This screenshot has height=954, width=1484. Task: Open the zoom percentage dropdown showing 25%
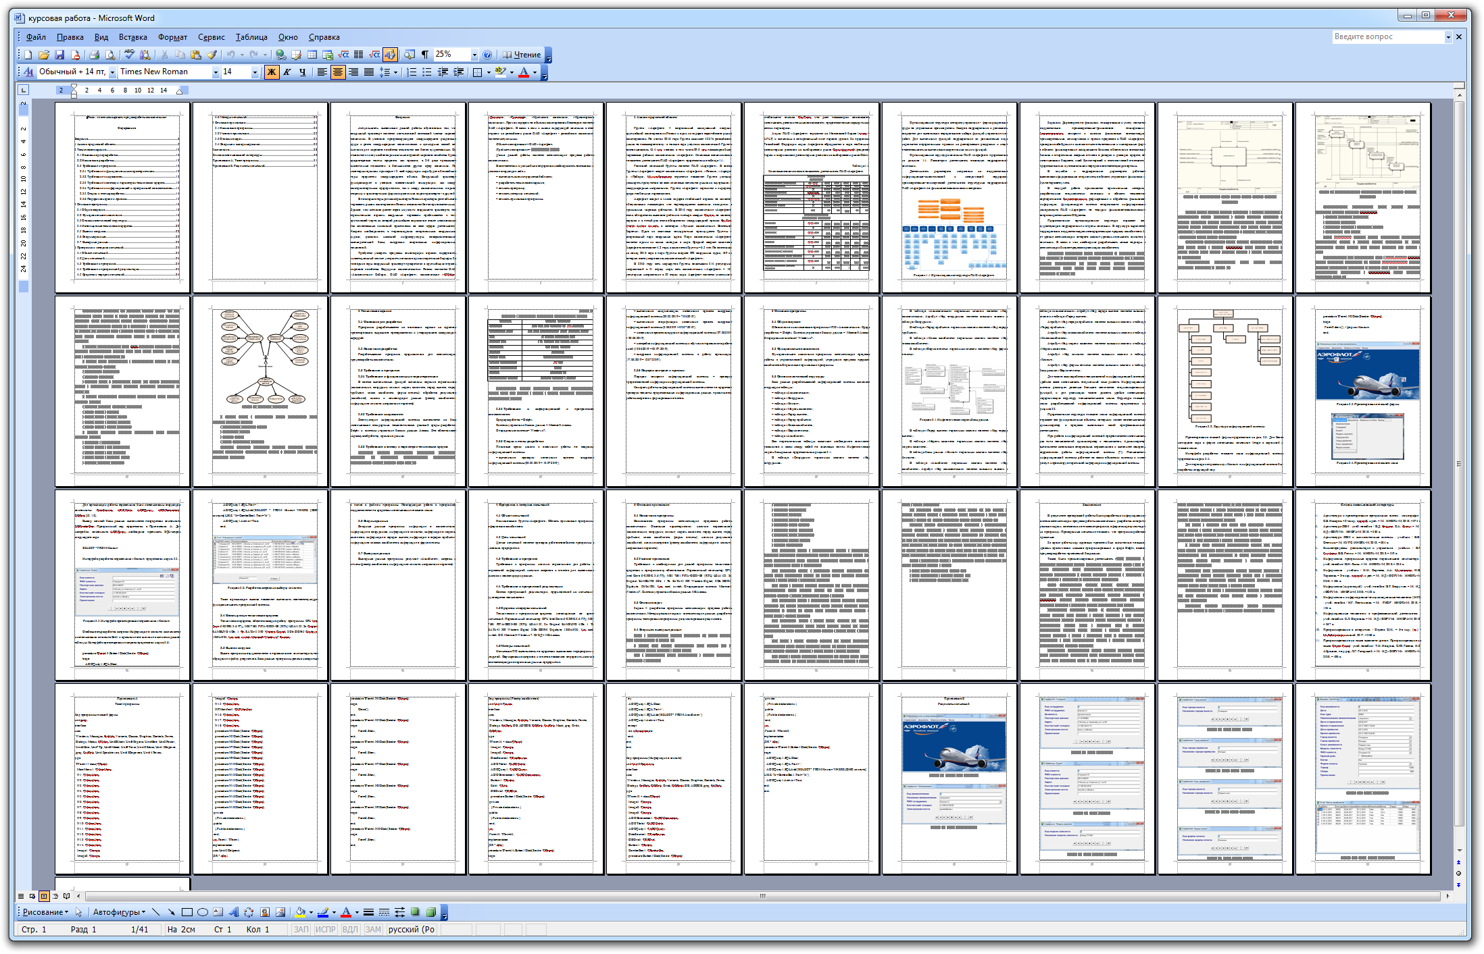(x=474, y=55)
